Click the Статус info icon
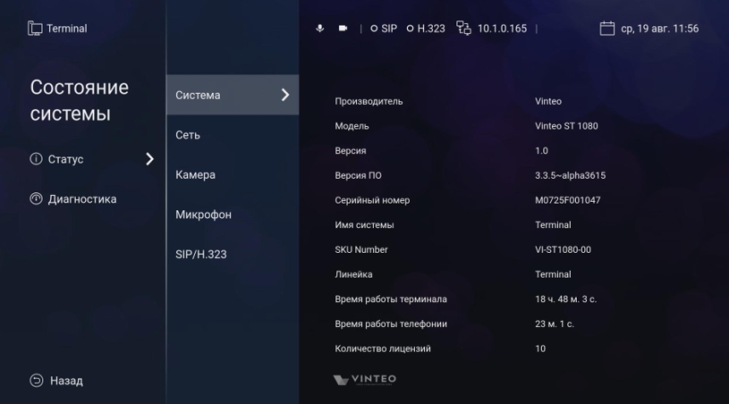The width and height of the screenshot is (729, 404). [x=36, y=159]
